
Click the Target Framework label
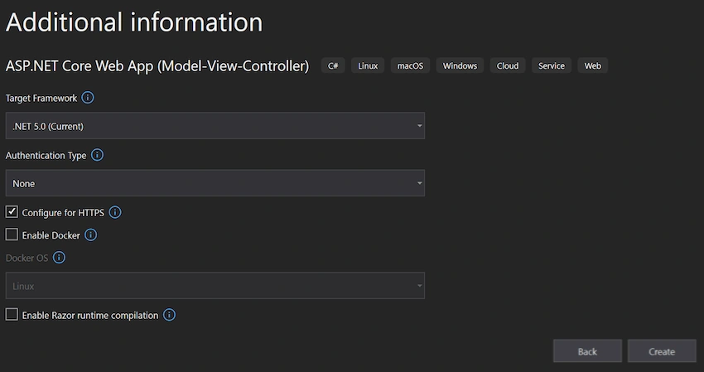(x=41, y=98)
